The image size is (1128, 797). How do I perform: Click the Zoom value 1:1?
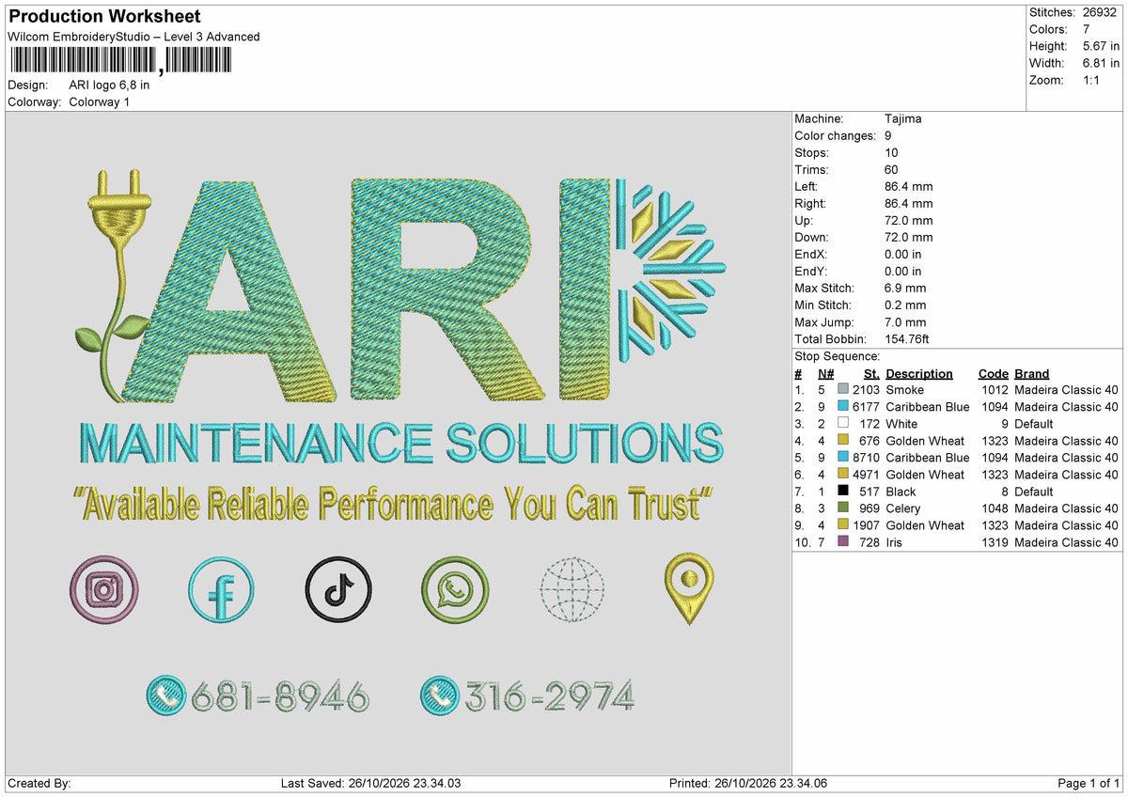click(1091, 80)
